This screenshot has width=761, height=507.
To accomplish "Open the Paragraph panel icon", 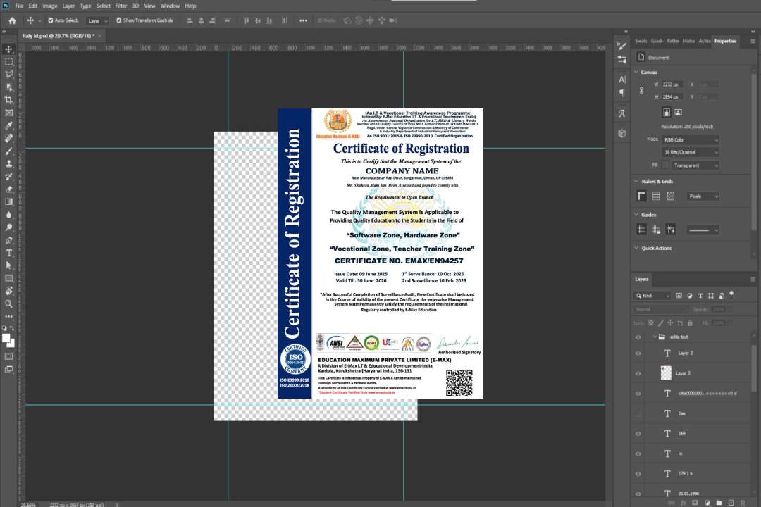I will pyautogui.click(x=622, y=93).
